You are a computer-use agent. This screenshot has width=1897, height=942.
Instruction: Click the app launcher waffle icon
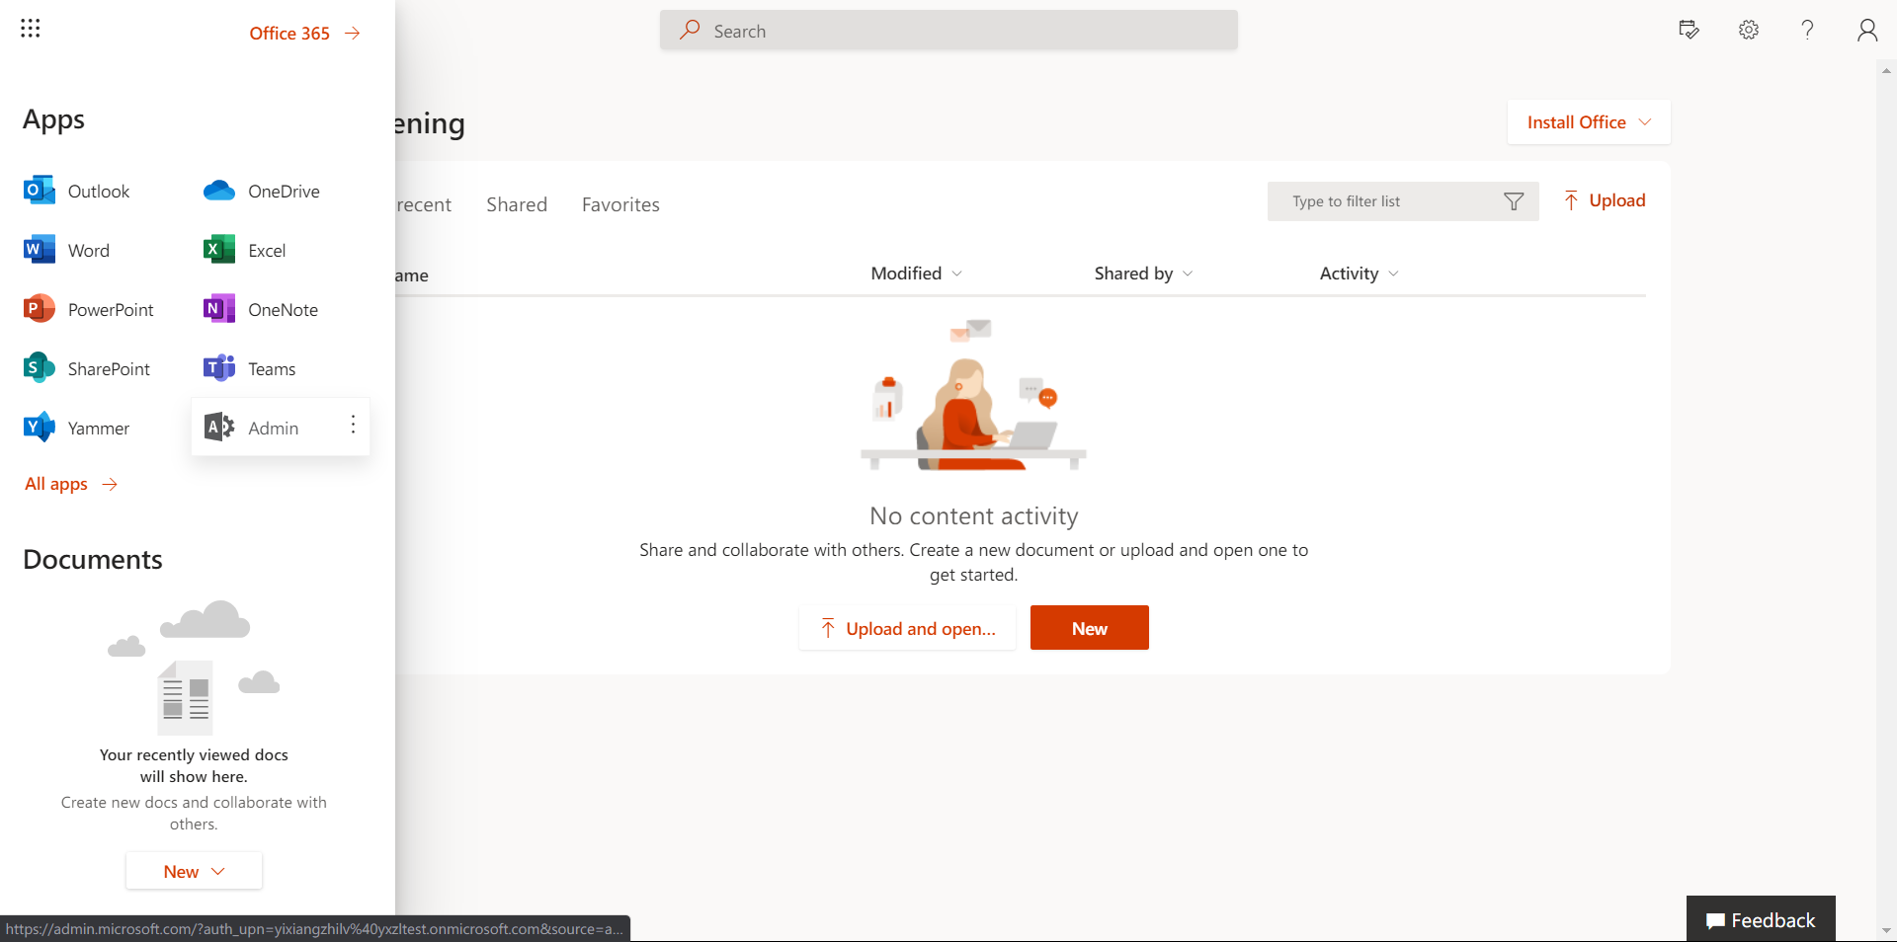(x=31, y=29)
